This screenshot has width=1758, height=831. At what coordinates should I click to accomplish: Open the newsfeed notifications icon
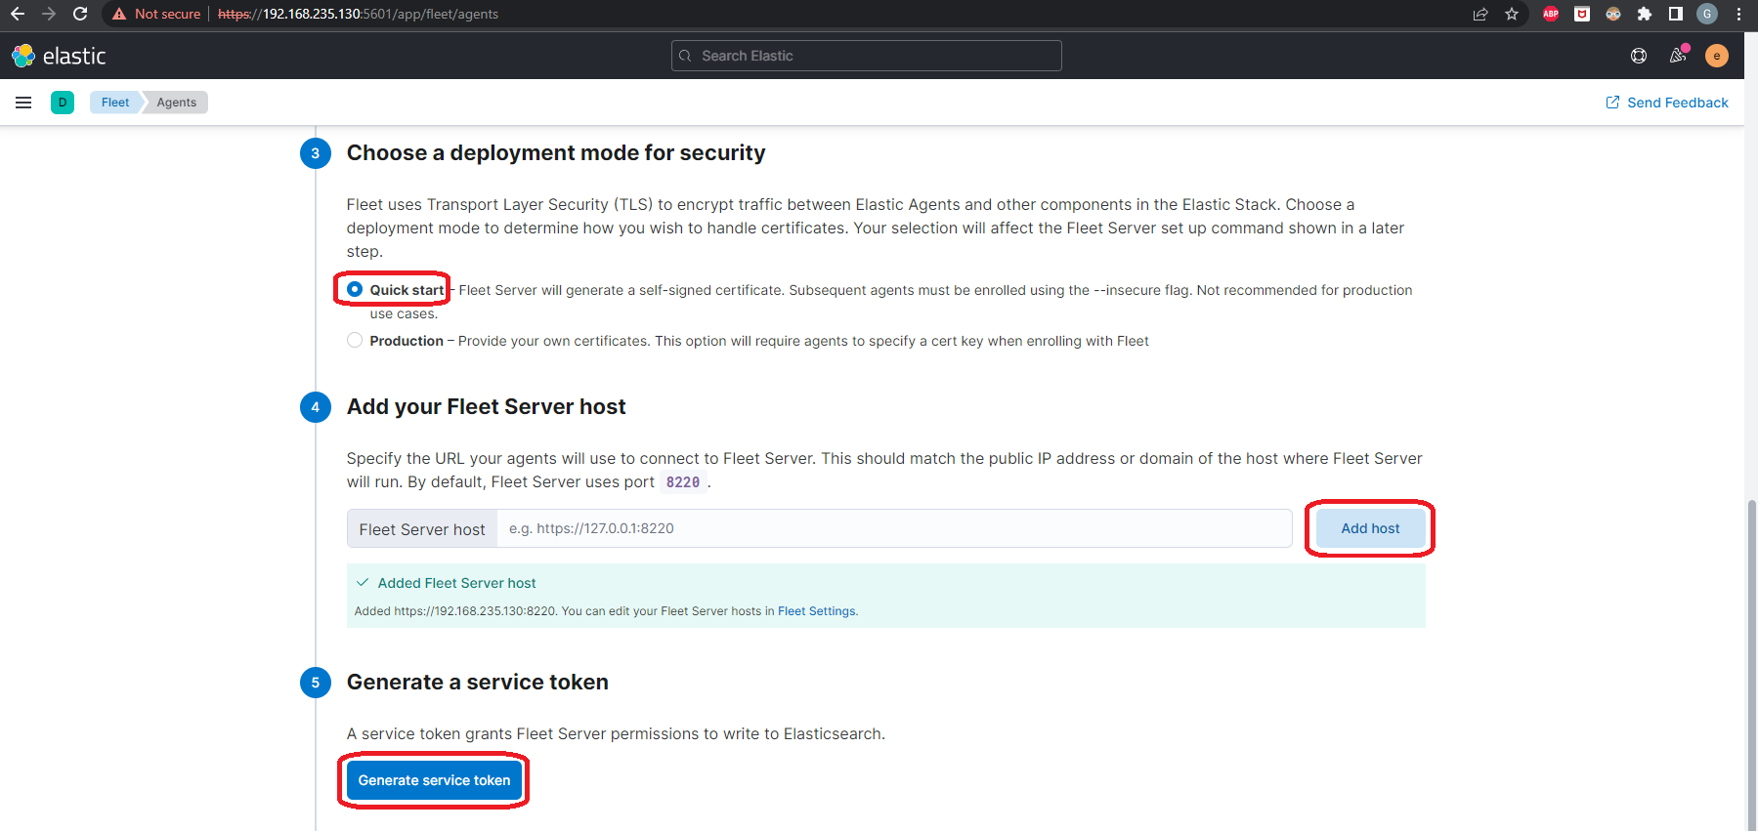pyautogui.click(x=1678, y=56)
